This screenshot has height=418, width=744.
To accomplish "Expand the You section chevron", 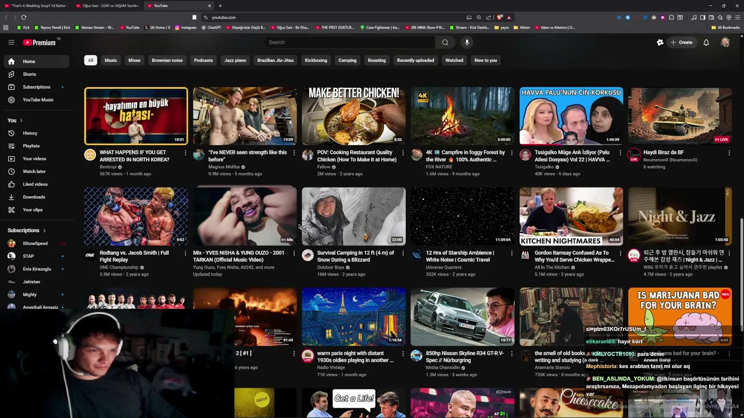I will 22,121.
